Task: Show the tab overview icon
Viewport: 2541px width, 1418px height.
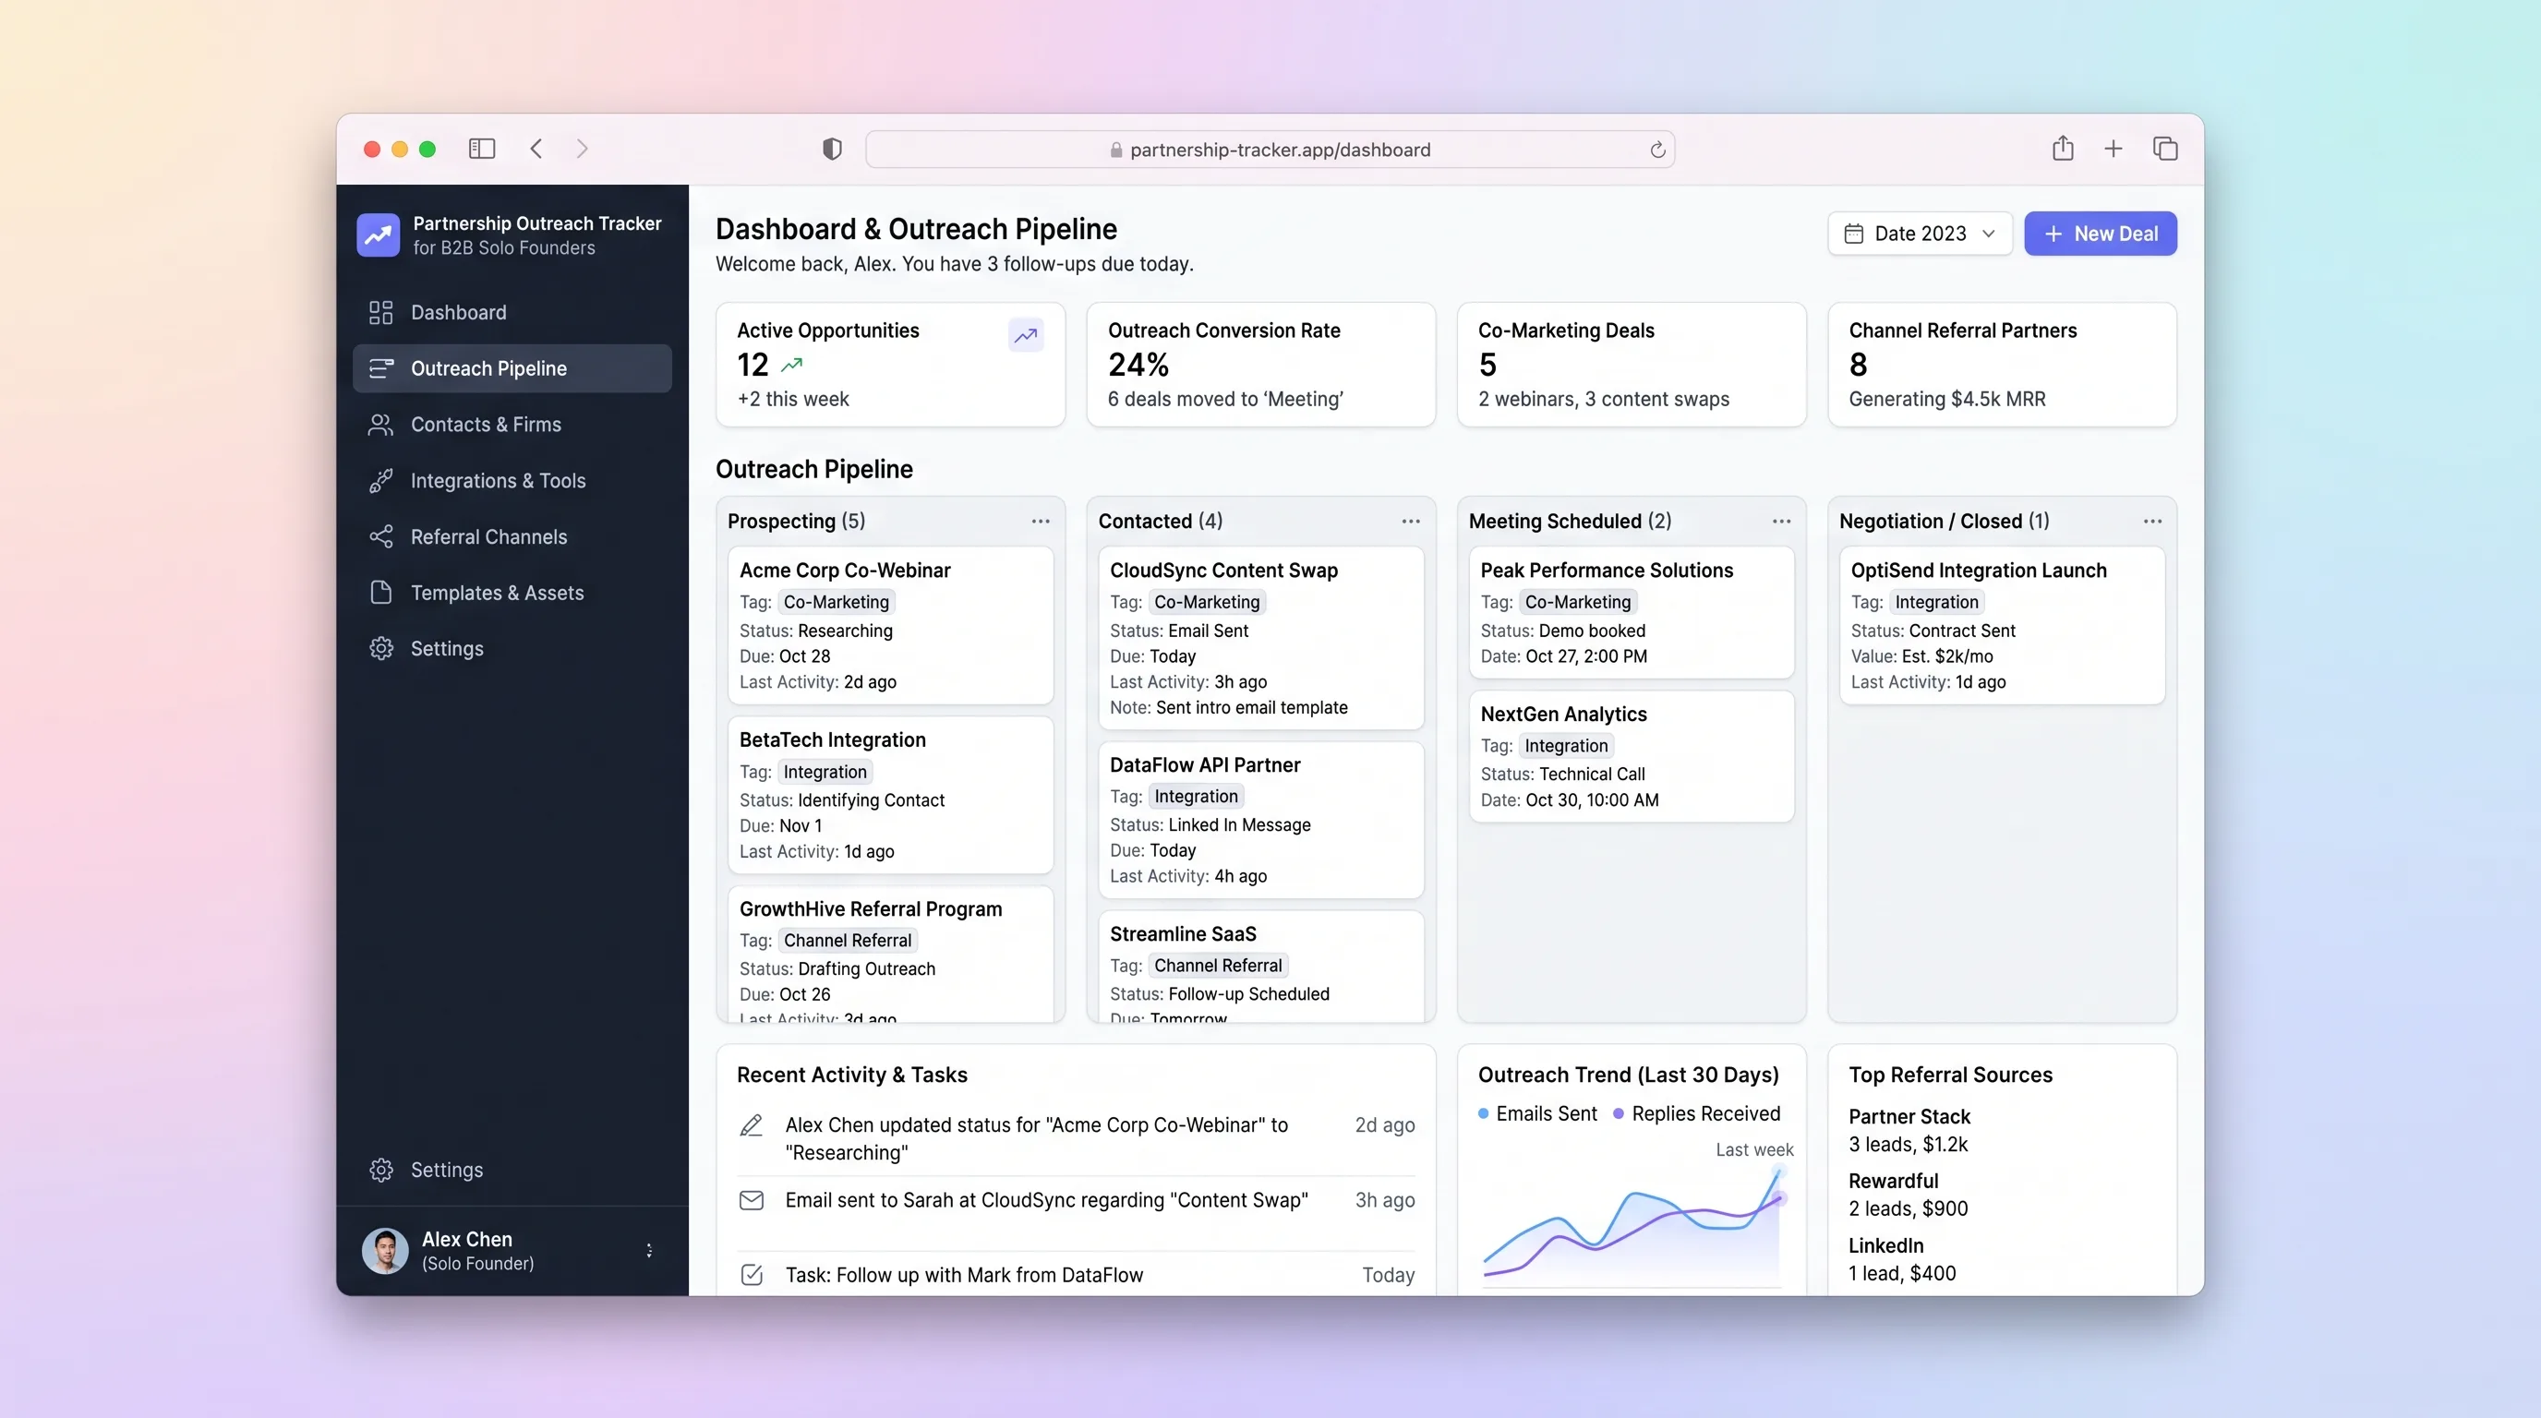Action: point(2165,149)
